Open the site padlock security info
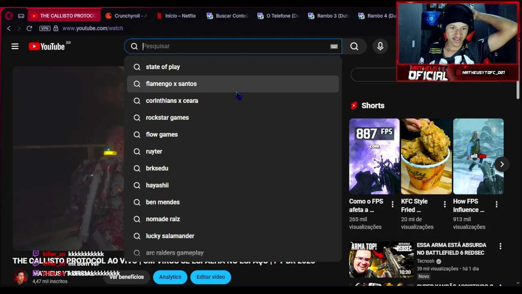 (55, 28)
